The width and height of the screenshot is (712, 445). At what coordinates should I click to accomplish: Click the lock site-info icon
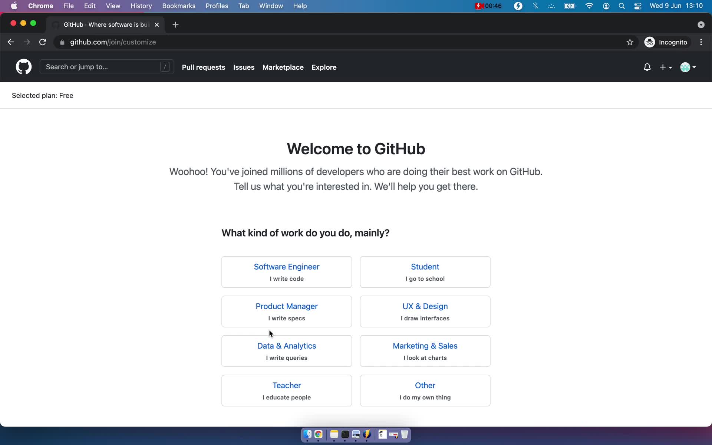tap(62, 42)
